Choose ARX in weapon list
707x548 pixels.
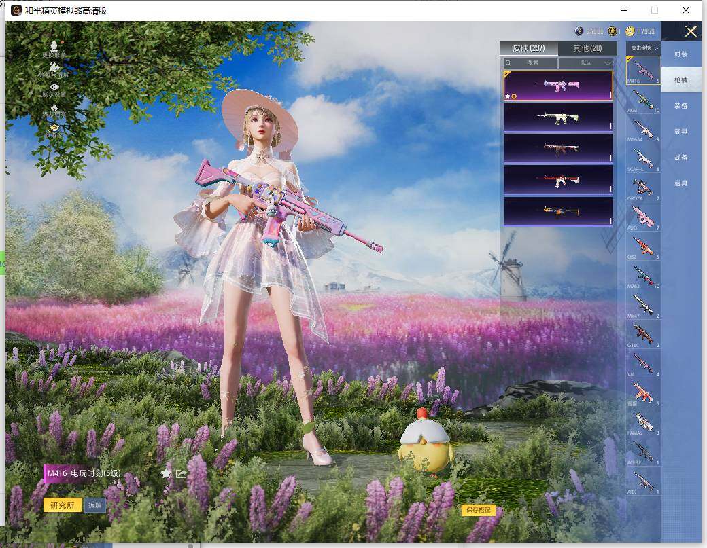(x=643, y=481)
